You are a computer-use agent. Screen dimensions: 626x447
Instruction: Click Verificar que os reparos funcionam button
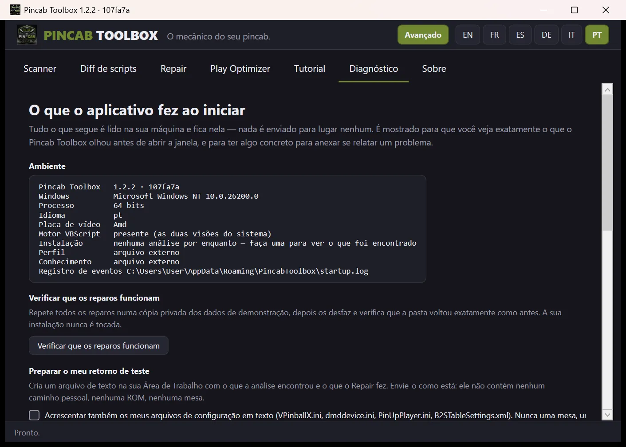(98, 345)
